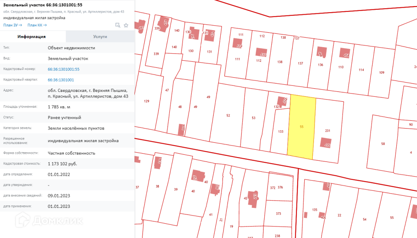Click building 312 near parcel 132
Image resolution: width=417 pixels, height=238 pixels.
pos(283,101)
